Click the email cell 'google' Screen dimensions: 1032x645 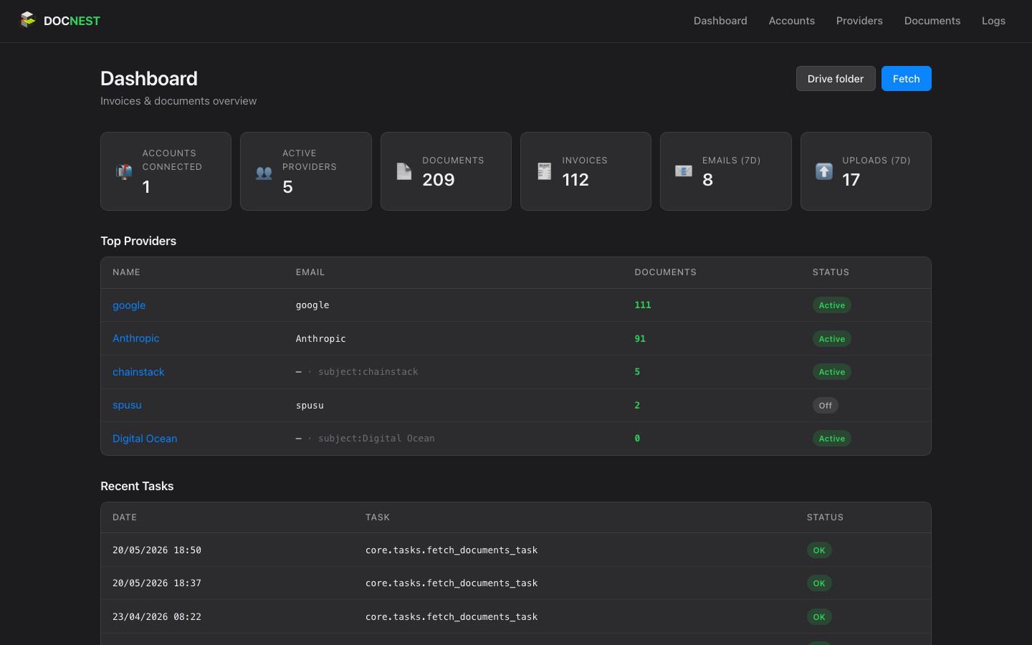(312, 305)
